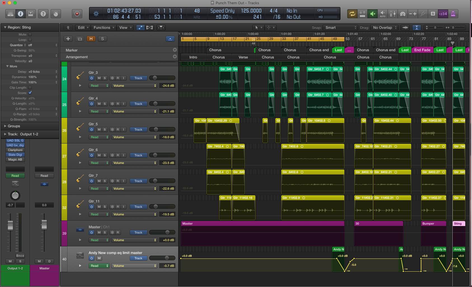Open Read automation mode dropdown on Gtr_3

click(x=99, y=86)
